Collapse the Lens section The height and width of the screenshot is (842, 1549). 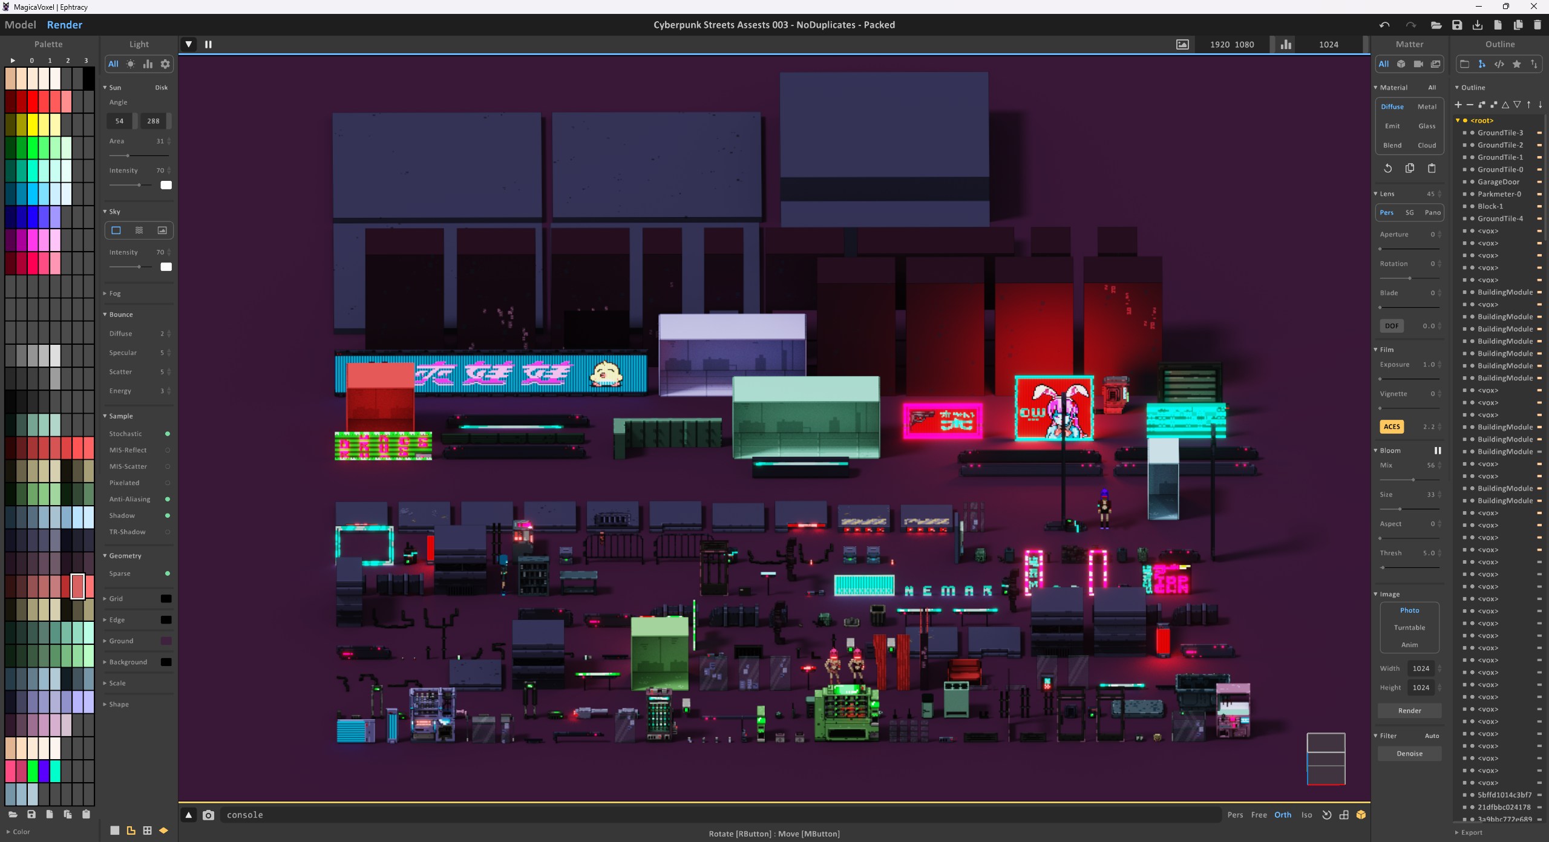[x=1375, y=194]
